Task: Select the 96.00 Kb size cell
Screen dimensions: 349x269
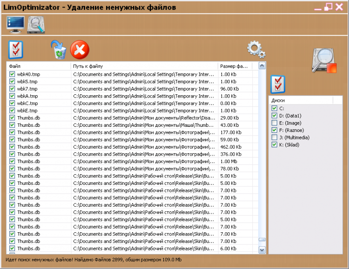Action: click(x=229, y=89)
